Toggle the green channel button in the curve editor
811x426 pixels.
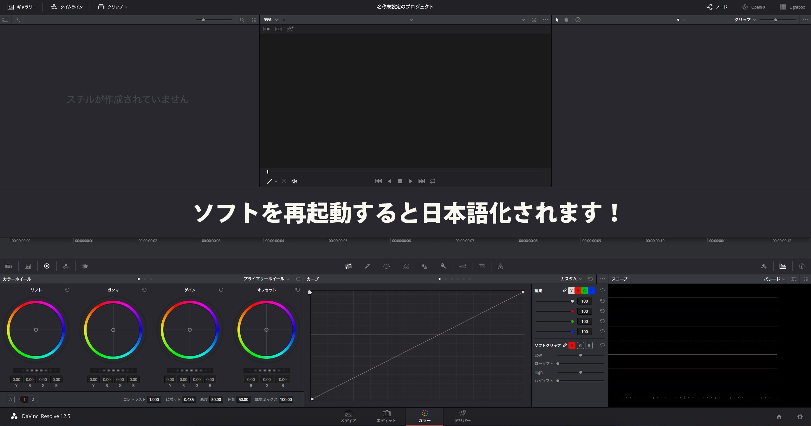point(585,291)
